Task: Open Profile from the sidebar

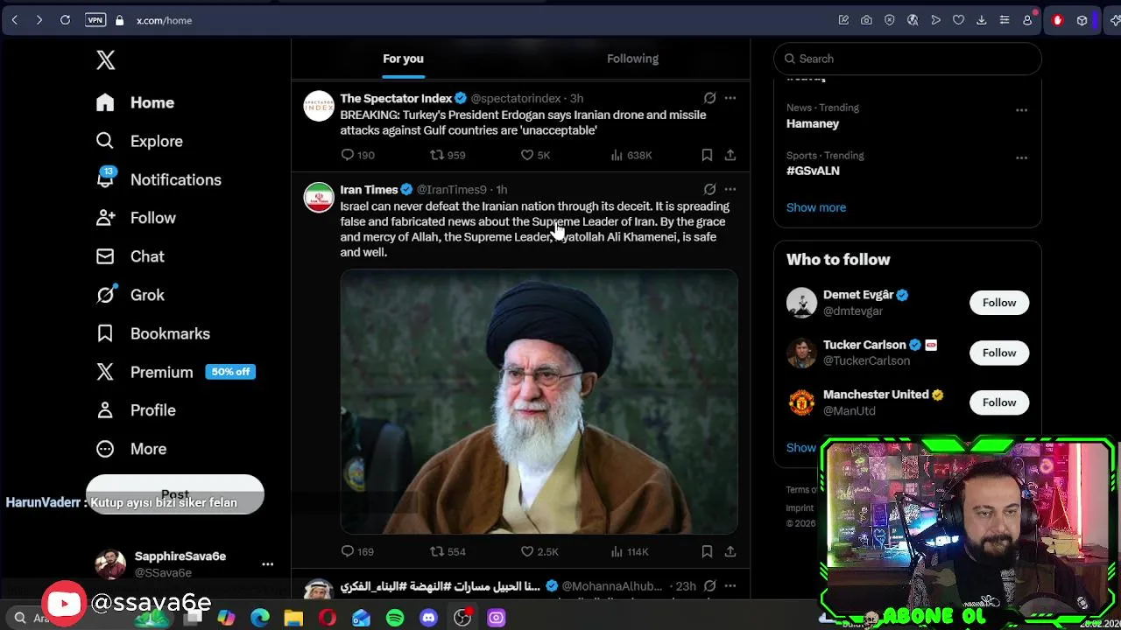Action: point(137,410)
